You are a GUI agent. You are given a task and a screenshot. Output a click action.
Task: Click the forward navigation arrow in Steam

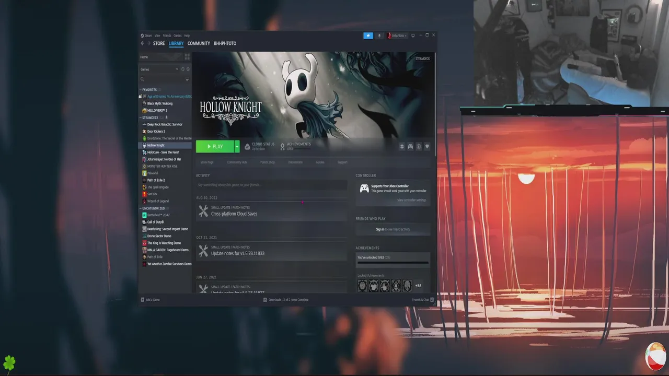(x=148, y=43)
